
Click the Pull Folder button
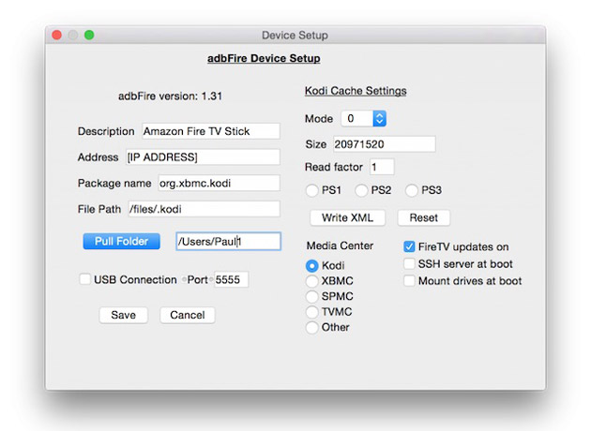pos(121,242)
